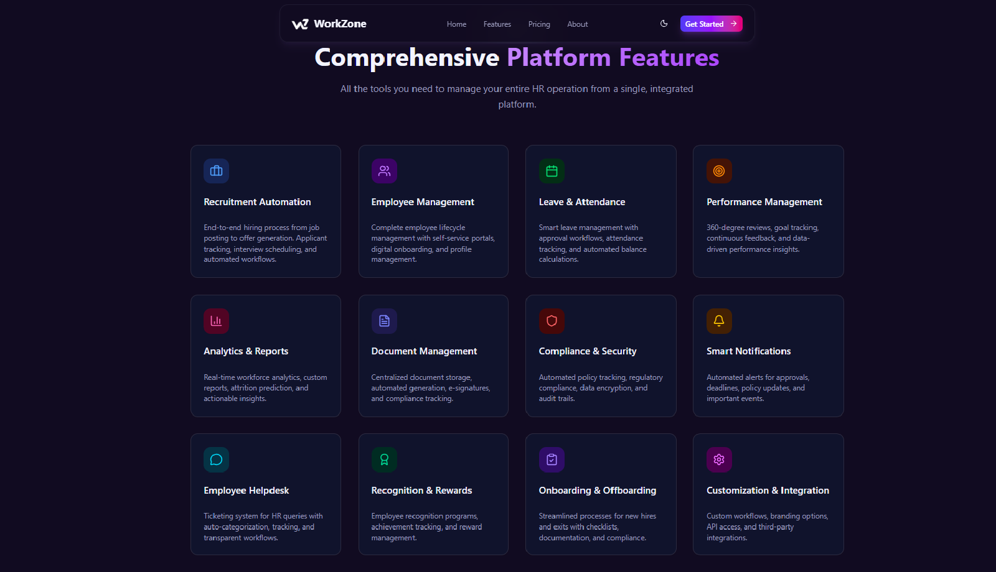Click the Get Started button
Screen dimensions: 996x572
point(711,24)
